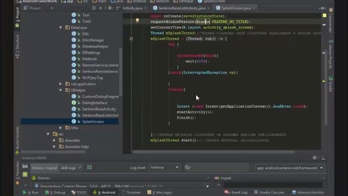Screen dimensions: 348x196
Task: Expand the Utils folder
Action: click(60, 128)
